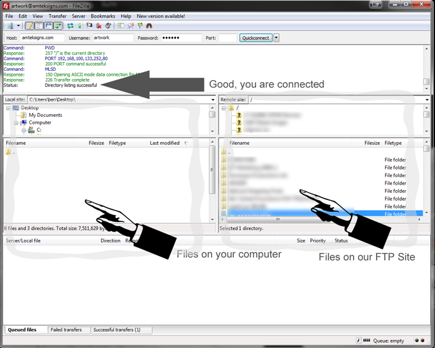Cancel the current operation icon
The image size is (435, 348).
tap(89, 26)
